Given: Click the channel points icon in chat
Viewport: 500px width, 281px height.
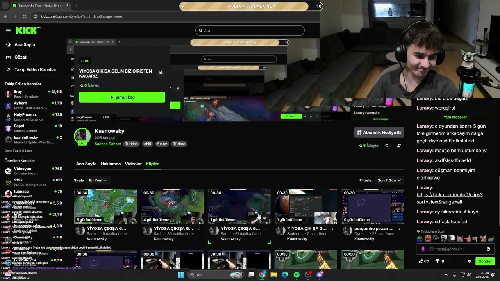Looking at the screenshot, I should coord(423,261).
